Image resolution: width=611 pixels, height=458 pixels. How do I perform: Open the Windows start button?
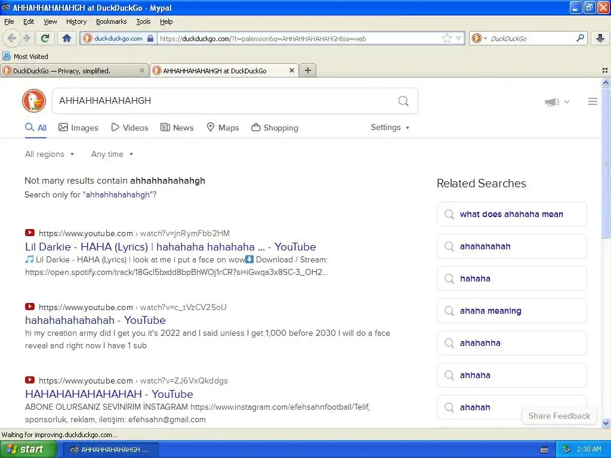click(x=29, y=449)
